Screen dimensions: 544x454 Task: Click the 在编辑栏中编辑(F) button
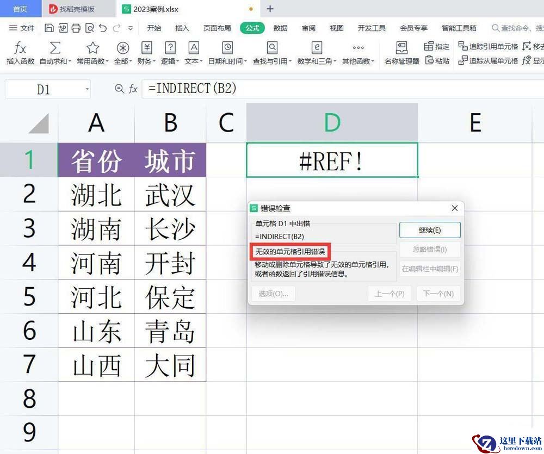(x=430, y=269)
